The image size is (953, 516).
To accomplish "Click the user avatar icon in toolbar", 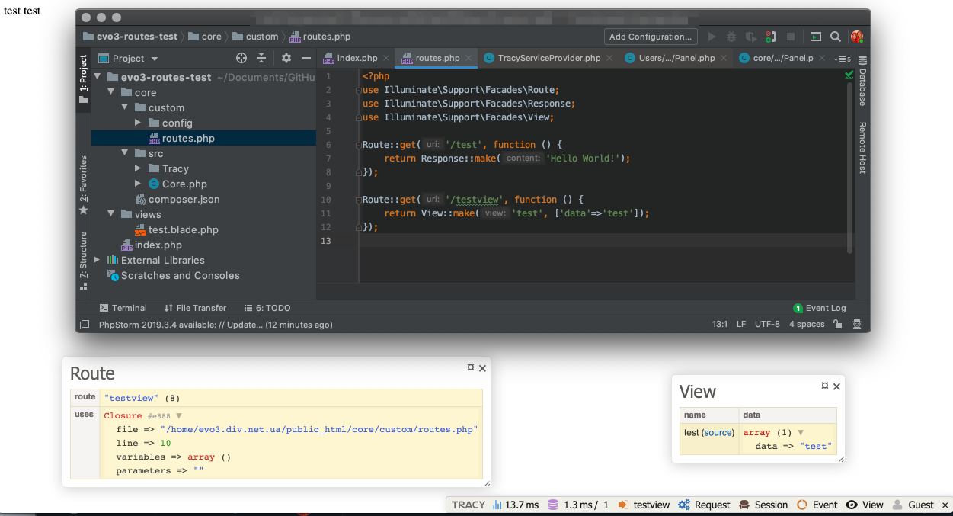I will tap(857, 37).
